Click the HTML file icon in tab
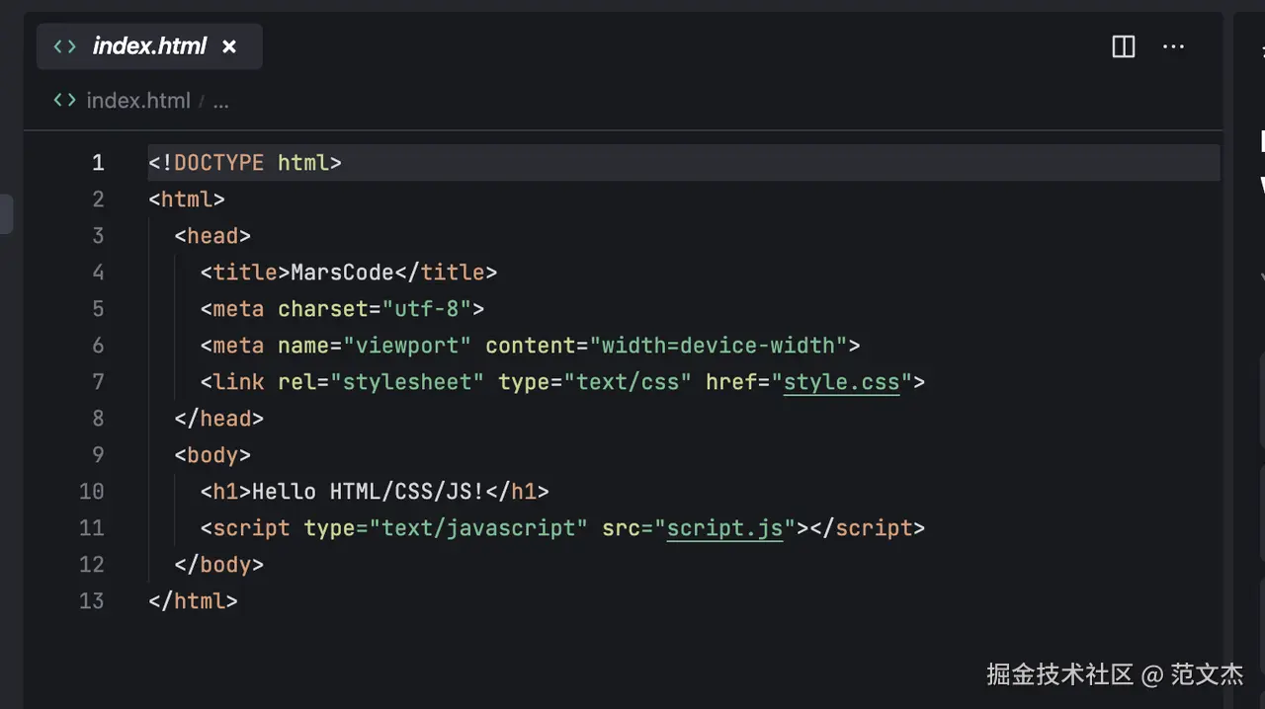The height and width of the screenshot is (709, 1265). point(65,46)
